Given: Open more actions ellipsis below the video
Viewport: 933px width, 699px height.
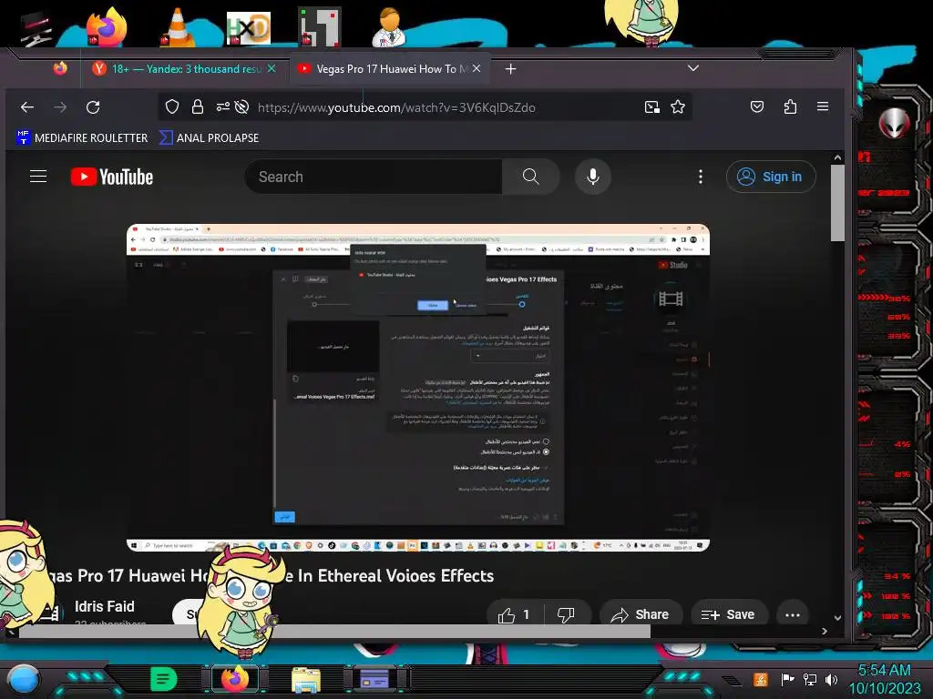Looking at the screenshot, I should [793, 614].
